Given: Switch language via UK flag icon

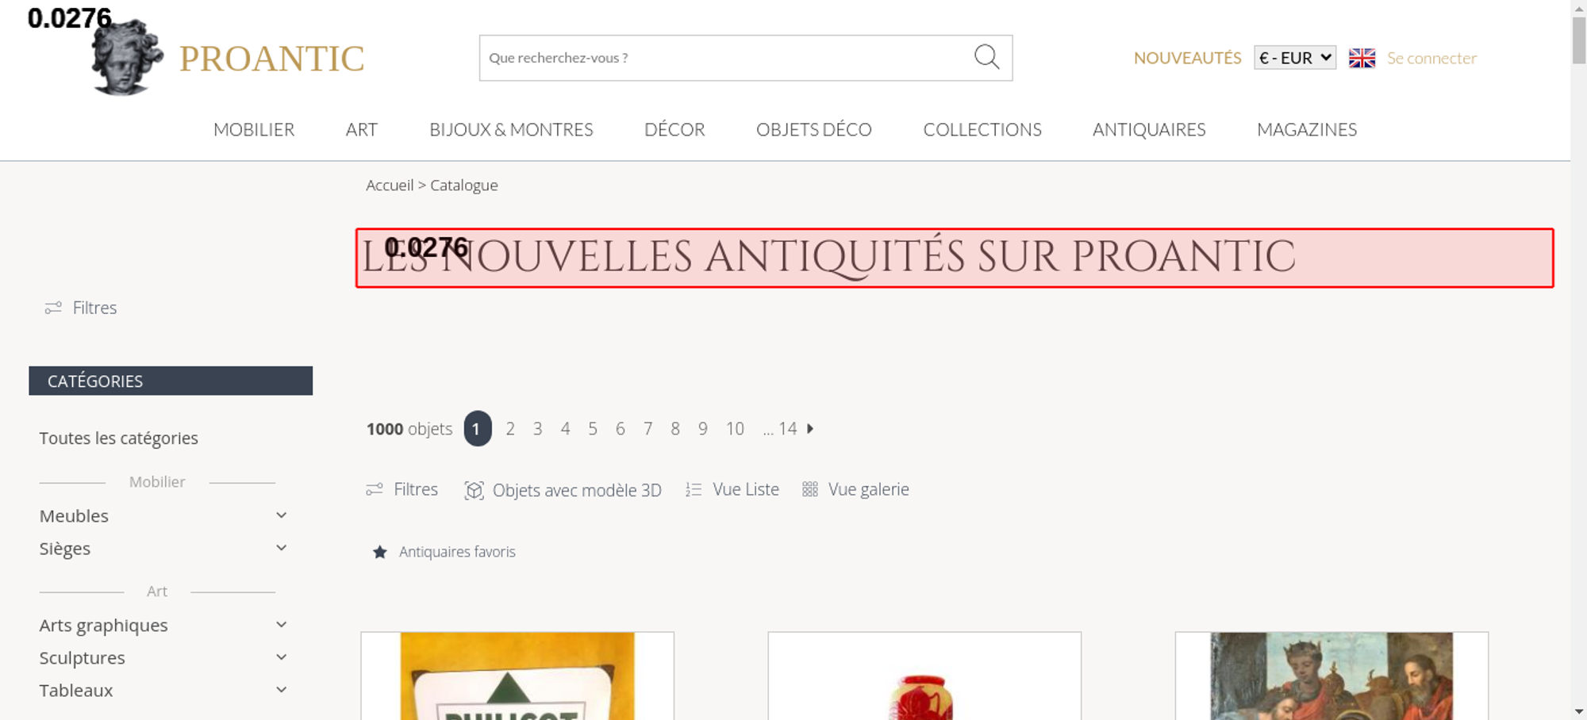Looking at the screenshot, I should point(1362,58).
